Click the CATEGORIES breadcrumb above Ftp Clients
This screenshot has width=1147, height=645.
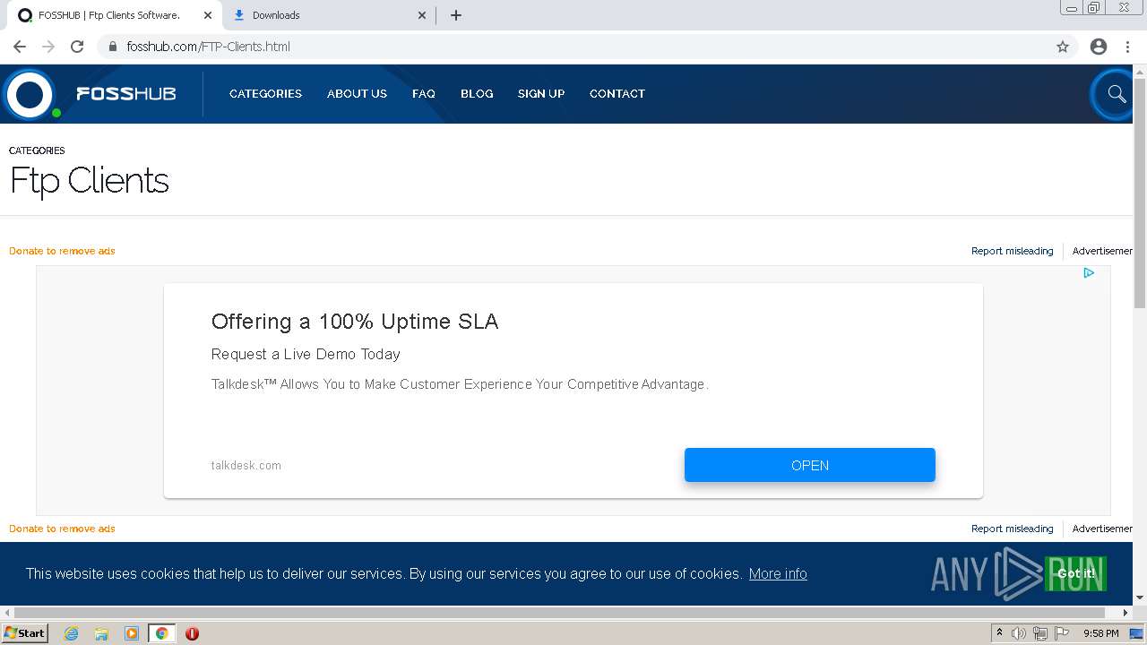pyautogui.click(x=37, y=150)
